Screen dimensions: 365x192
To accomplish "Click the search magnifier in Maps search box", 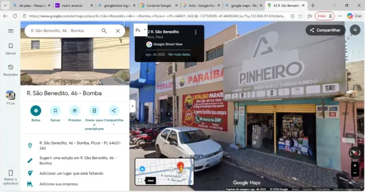I will click(104, 31).
